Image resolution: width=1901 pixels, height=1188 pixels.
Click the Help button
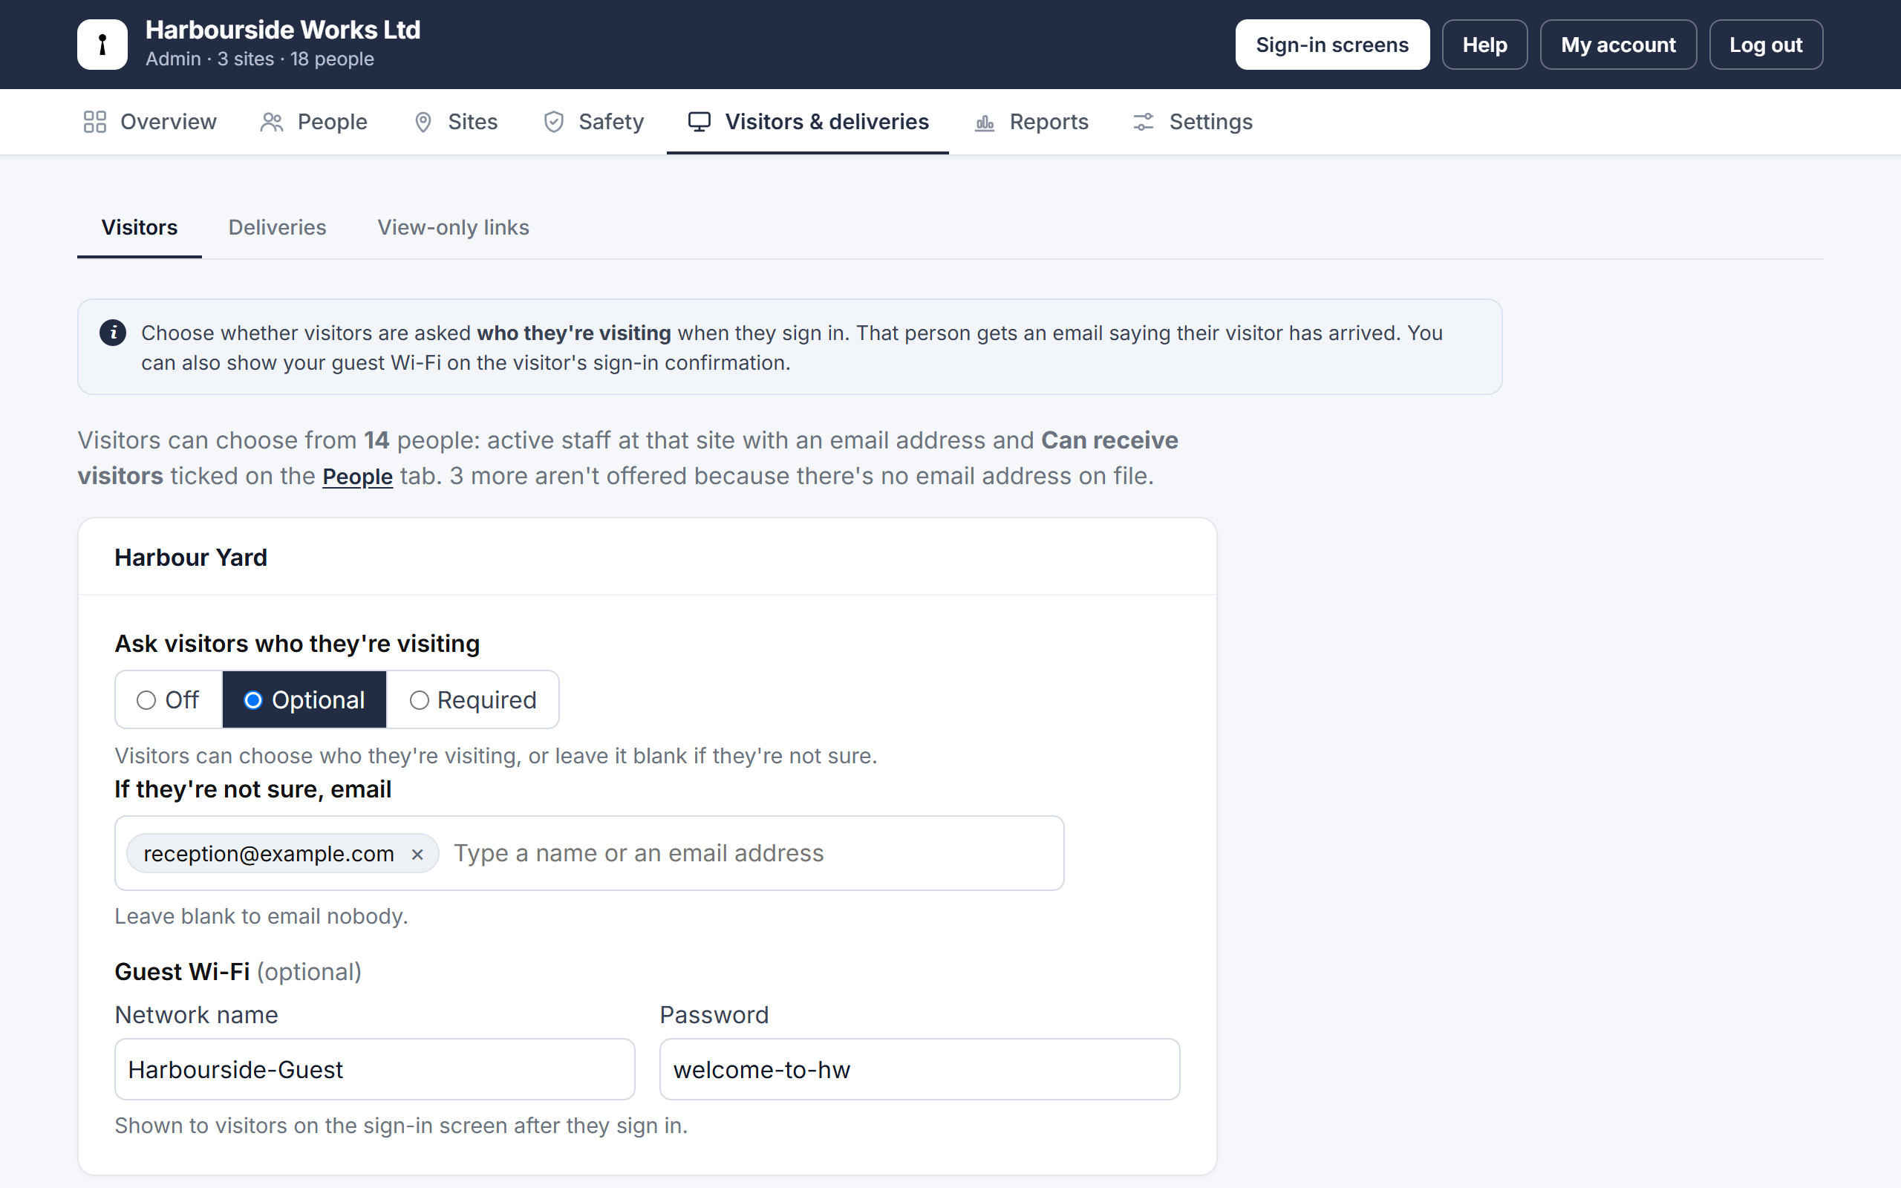coord(1484,45)
